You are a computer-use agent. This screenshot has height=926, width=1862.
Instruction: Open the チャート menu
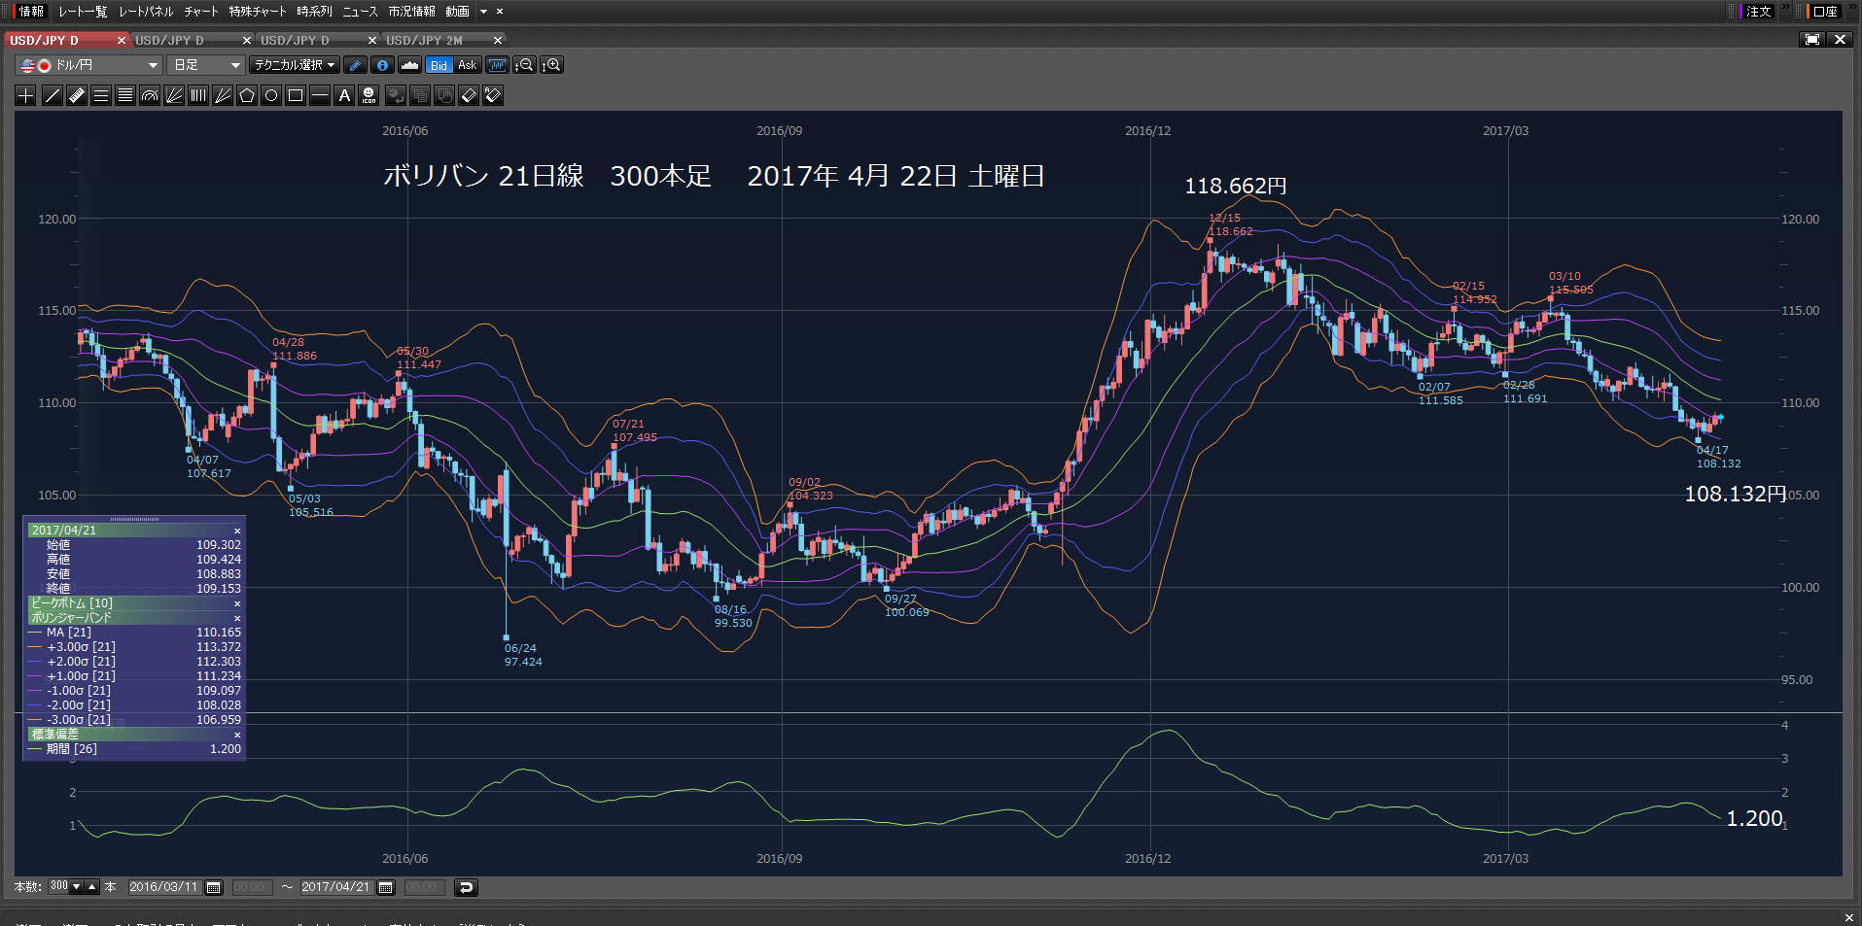tap(201, 12)
